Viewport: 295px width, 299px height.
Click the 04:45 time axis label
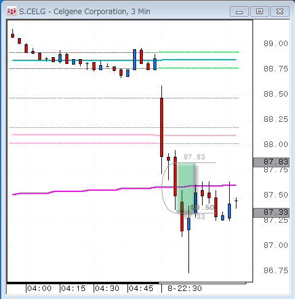point(141,289)
